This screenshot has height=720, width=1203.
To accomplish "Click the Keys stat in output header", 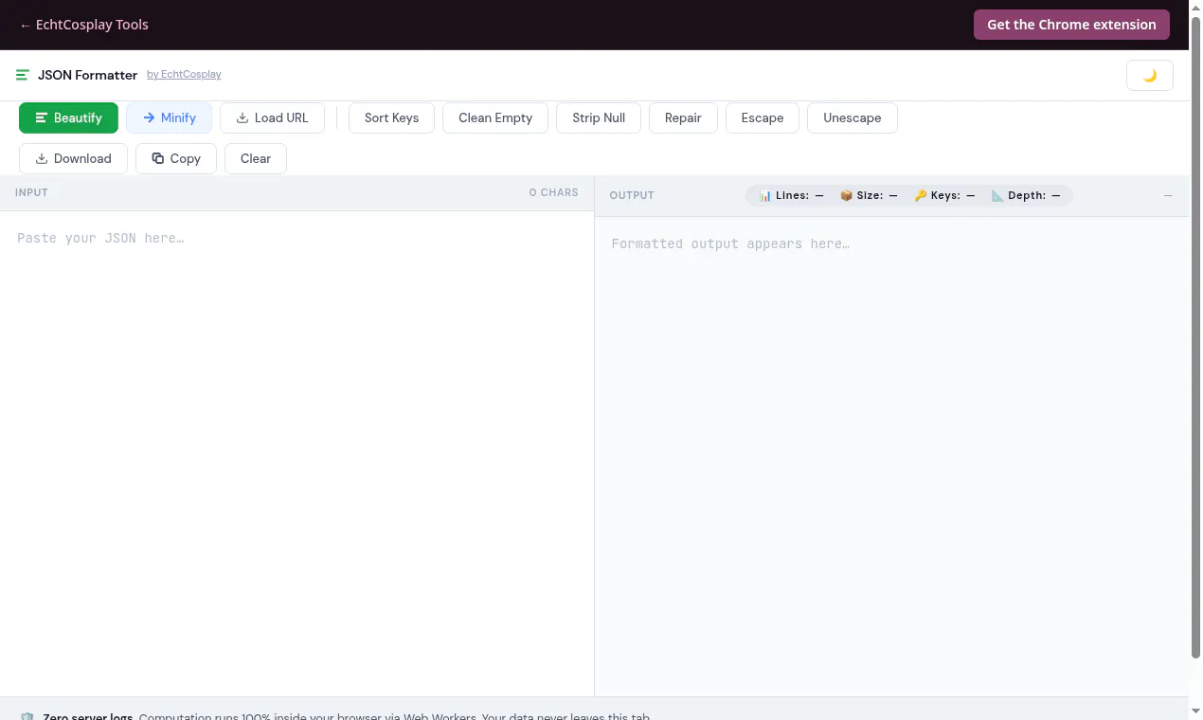I will [944, 195].
